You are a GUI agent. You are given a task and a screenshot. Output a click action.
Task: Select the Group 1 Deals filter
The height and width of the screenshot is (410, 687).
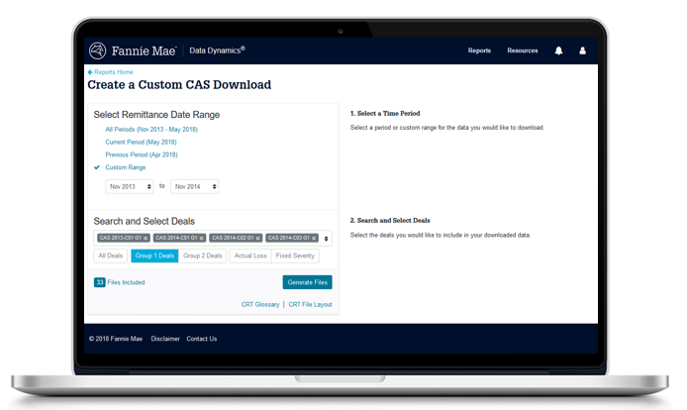tap(154, 256)
